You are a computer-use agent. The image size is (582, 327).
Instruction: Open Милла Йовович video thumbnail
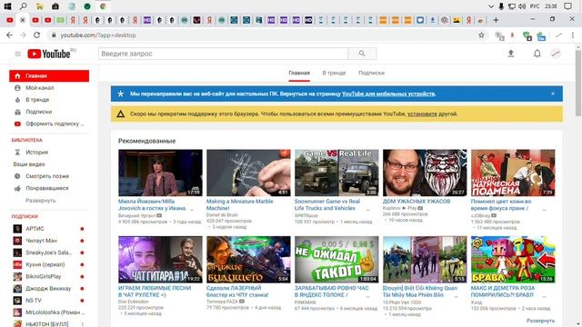[x=160, y=173]
